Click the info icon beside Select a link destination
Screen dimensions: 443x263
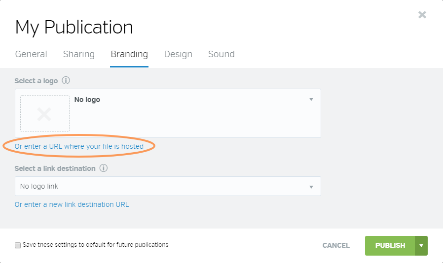[104, 168]
